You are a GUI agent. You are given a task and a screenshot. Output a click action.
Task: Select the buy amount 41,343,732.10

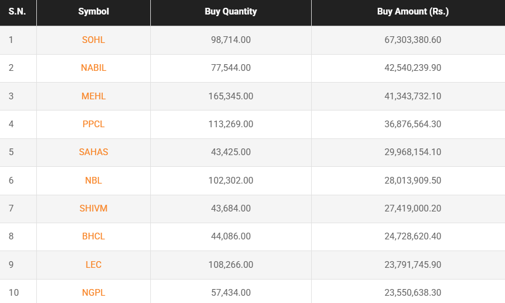[x=413, y=96]
